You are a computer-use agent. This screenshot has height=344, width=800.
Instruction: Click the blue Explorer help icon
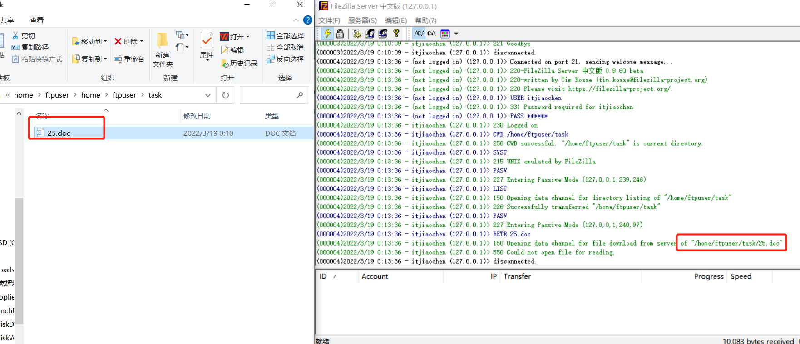[x=308, y=20]
